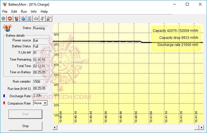Click the Time on Battery value 00:25:05
Image resolution: width=207 pixels, height=133 pixels.
pyautogui.click(x=40, y=72)
